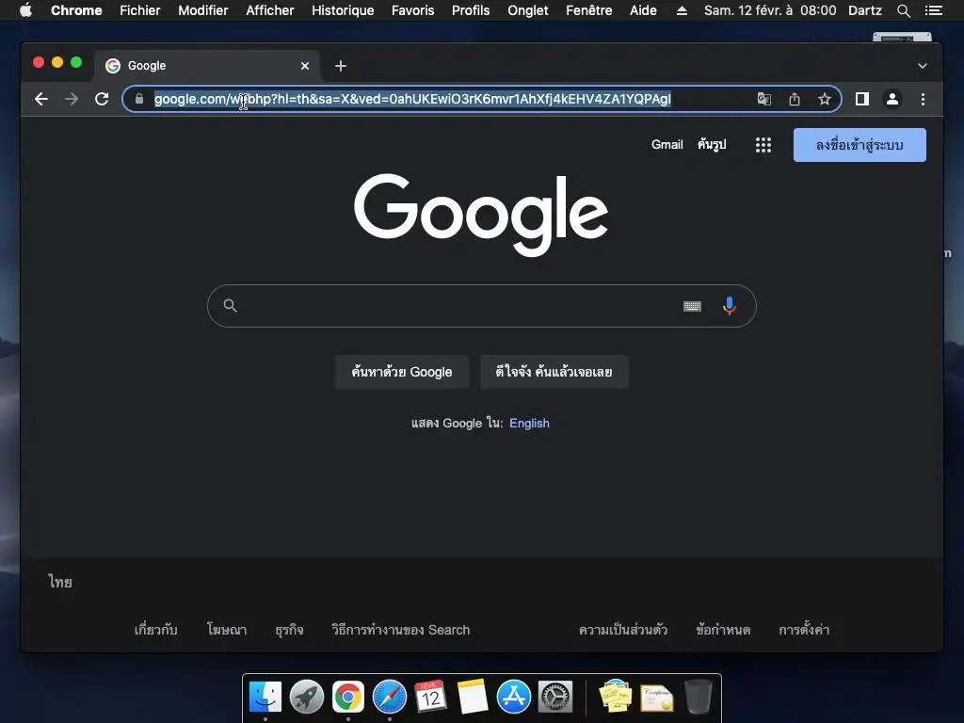Open the Afficher menu

pyautogui.click(x=270, y=10)
